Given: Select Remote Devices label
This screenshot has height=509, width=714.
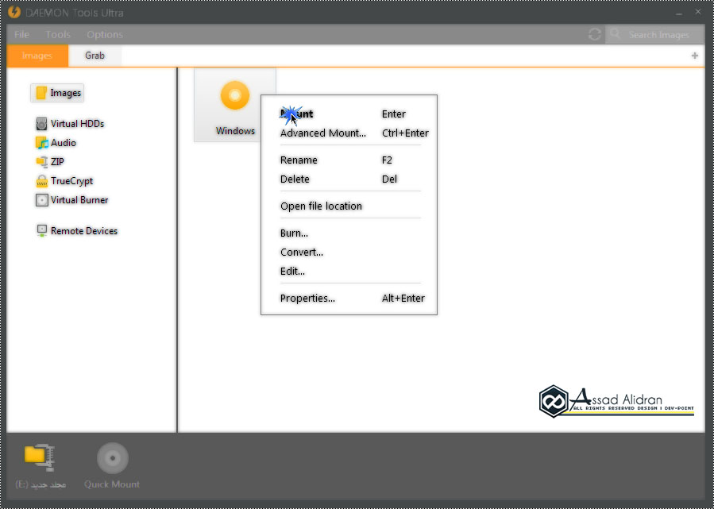Looking at the screenshot, I should pyautogui.click(x=84, y=231).
